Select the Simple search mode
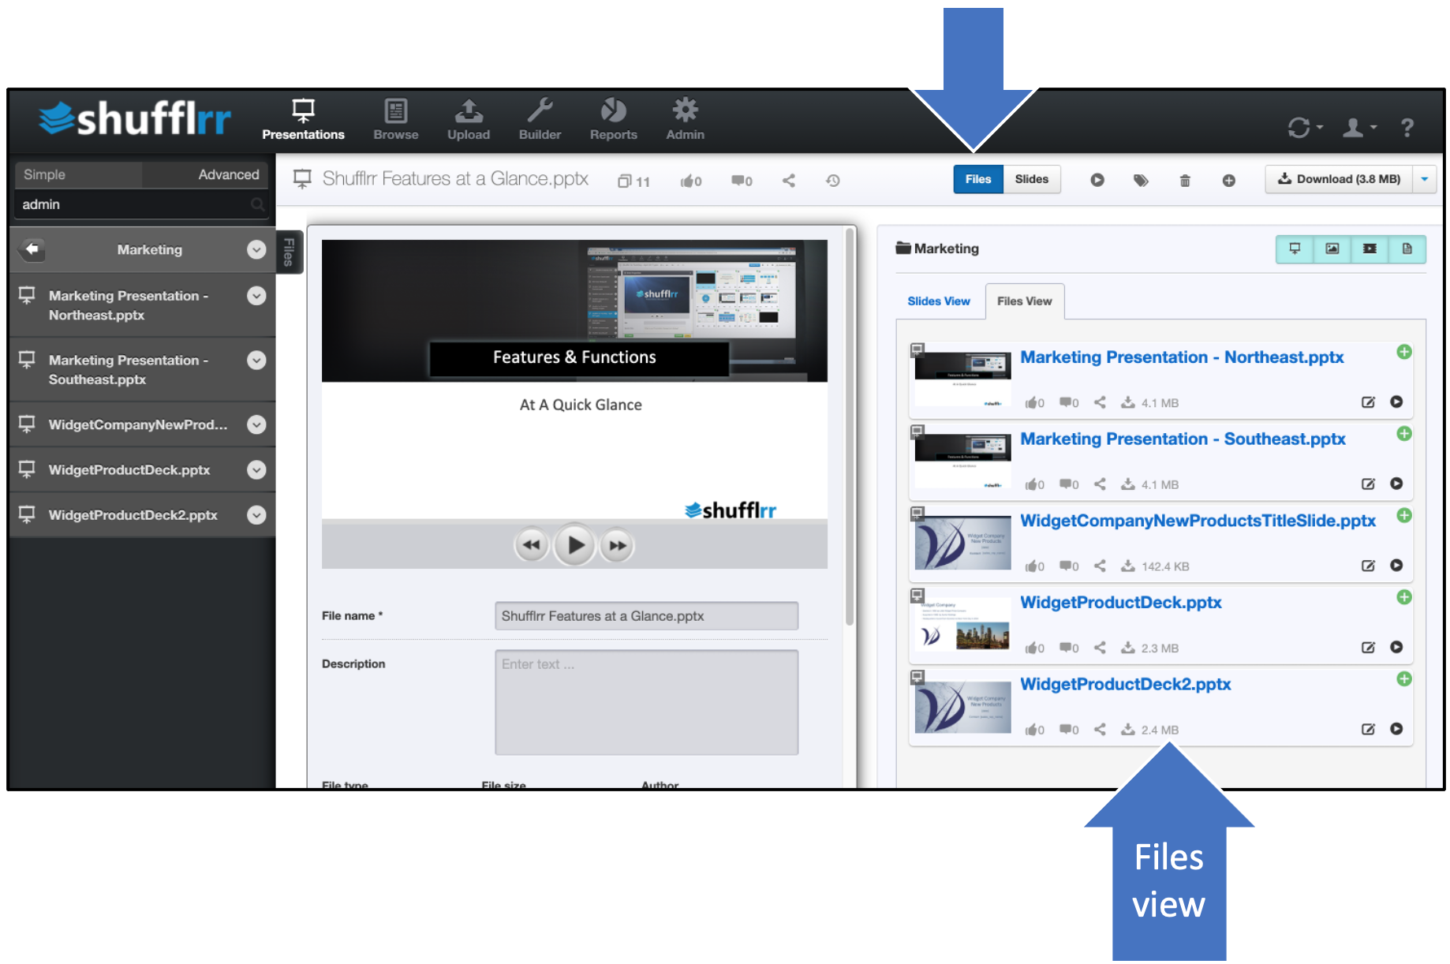1450x964 pixels. [77, 174]
